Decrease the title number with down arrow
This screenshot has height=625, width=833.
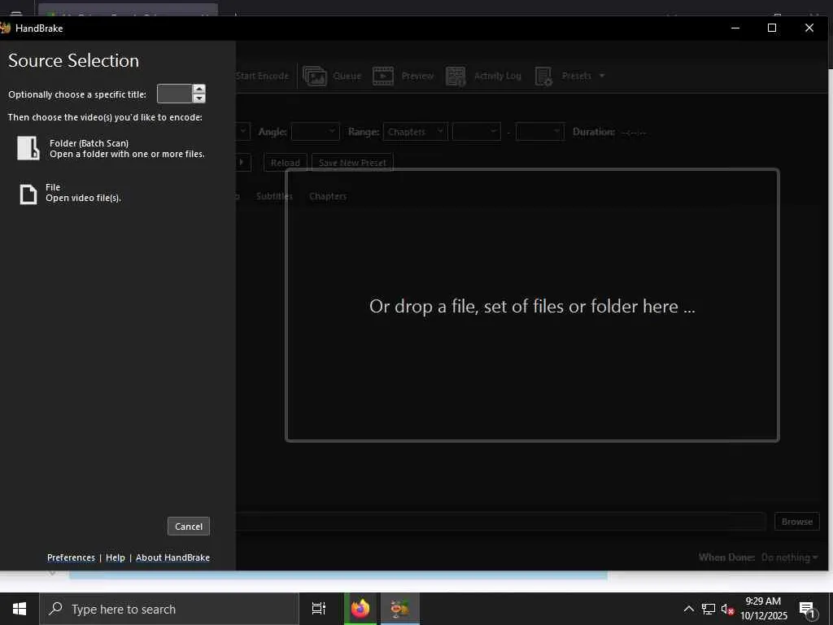199,98
